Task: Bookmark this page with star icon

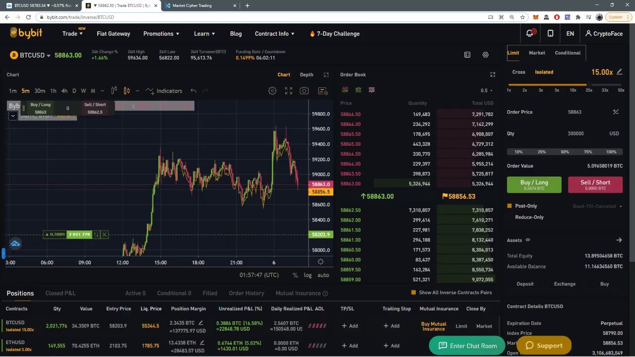Action: pos(522,17)
